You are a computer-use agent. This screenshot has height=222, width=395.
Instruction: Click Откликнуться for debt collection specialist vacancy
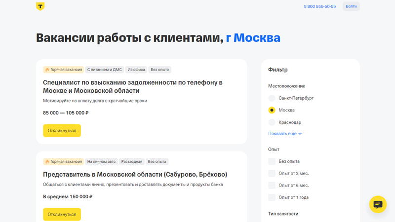click(62, 131)
